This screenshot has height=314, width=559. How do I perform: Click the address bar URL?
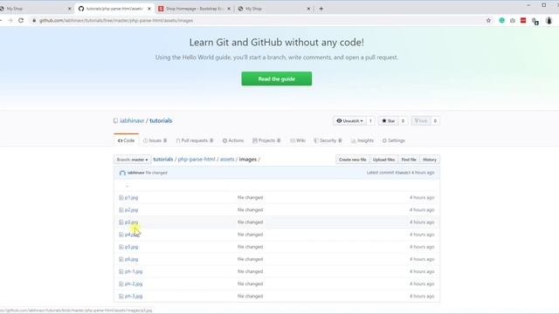[x=116, y=21]
